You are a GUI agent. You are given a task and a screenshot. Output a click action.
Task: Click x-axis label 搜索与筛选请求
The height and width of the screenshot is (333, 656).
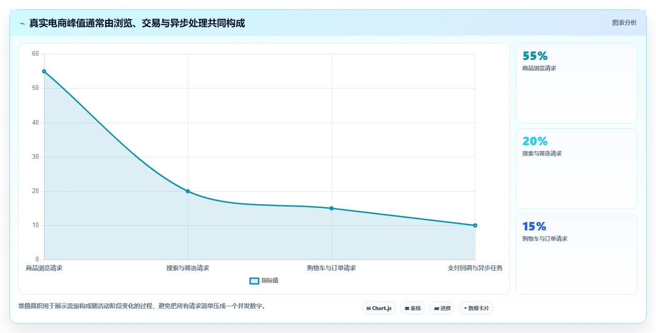(x=188, y=268)
